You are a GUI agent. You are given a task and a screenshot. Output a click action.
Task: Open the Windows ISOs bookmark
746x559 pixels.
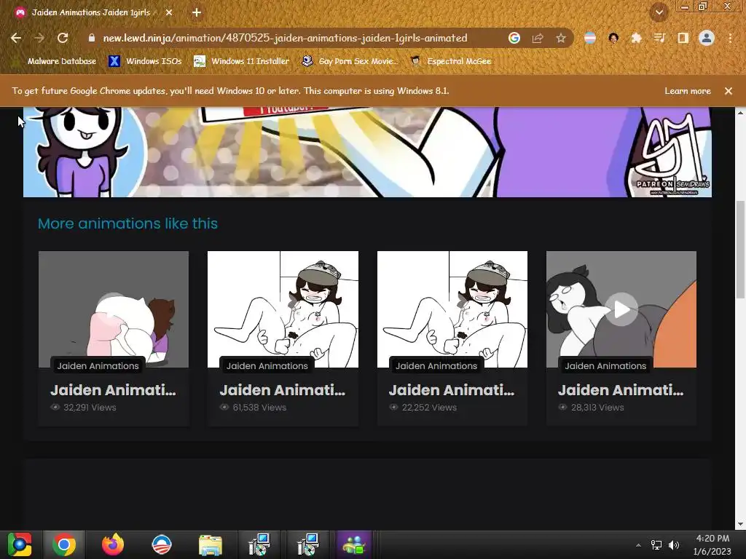coord(146,61)
